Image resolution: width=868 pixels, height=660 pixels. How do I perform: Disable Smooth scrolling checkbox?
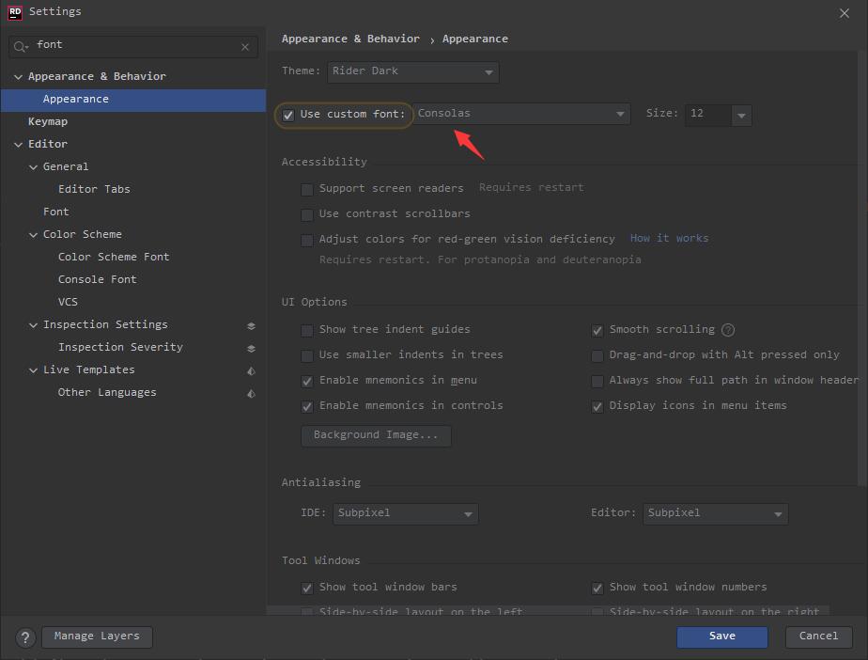[x=597, y=330]
